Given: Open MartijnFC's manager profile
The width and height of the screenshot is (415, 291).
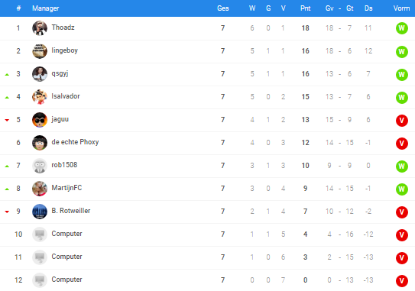Looking at the screenshot, I should coord(66,188).
